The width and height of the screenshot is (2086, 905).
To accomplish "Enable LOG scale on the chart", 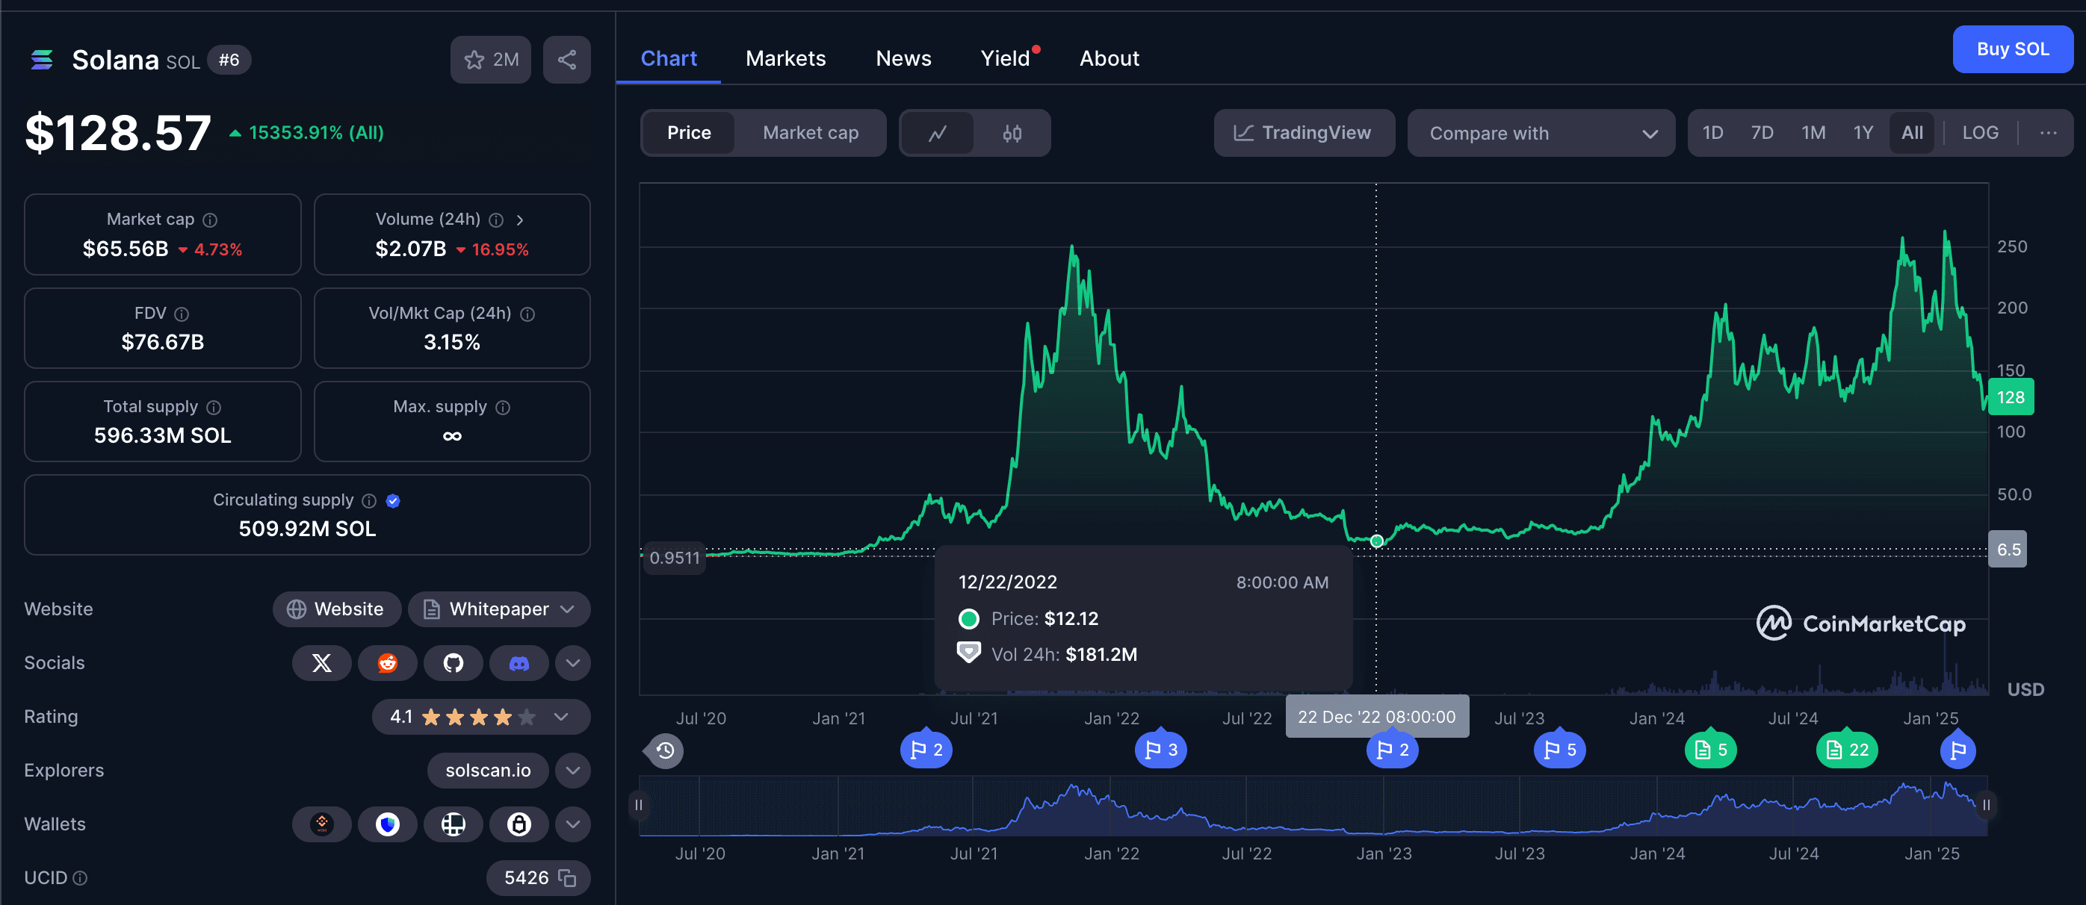I will point(1979,133).
